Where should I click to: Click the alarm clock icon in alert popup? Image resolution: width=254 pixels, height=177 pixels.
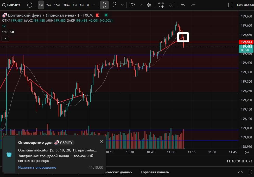pos(9,154)
